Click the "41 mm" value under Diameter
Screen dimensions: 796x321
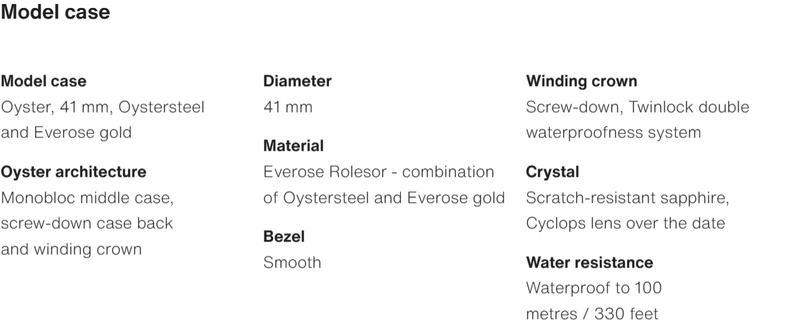pyautogui.click(x=288, y=107)
